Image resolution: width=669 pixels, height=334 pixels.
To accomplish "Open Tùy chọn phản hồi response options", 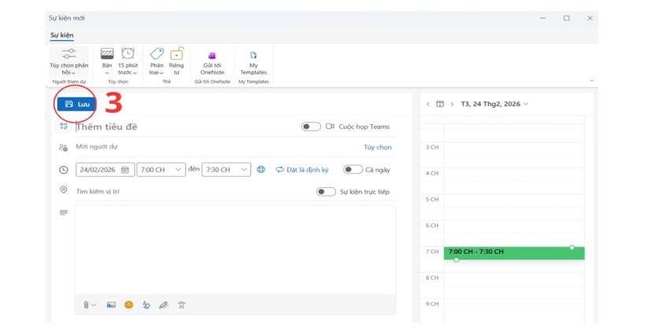I will pos(68,62).
